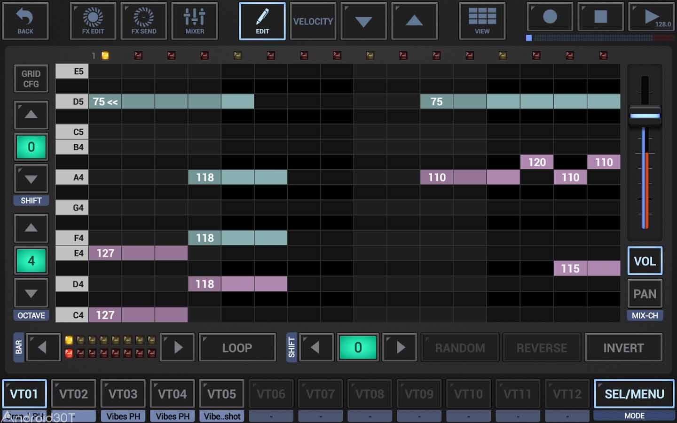Raise the octave with up arrow

31,228
